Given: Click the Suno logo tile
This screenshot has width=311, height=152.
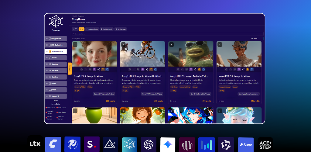Looking at the screenshot, I should tap(246, 145).
